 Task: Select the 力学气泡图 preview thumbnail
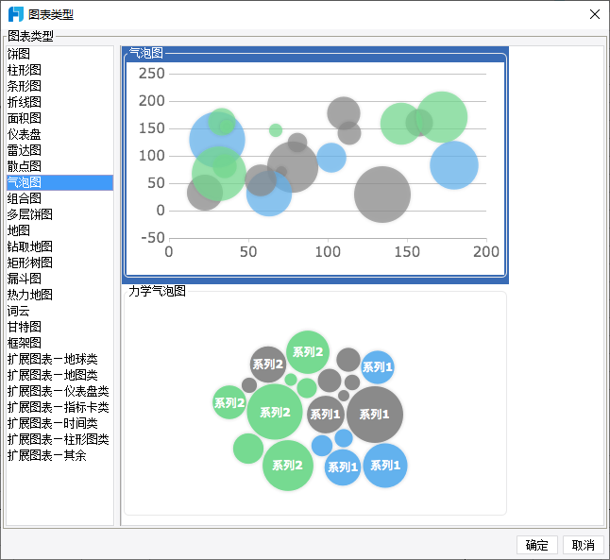(x=315, y=403)
